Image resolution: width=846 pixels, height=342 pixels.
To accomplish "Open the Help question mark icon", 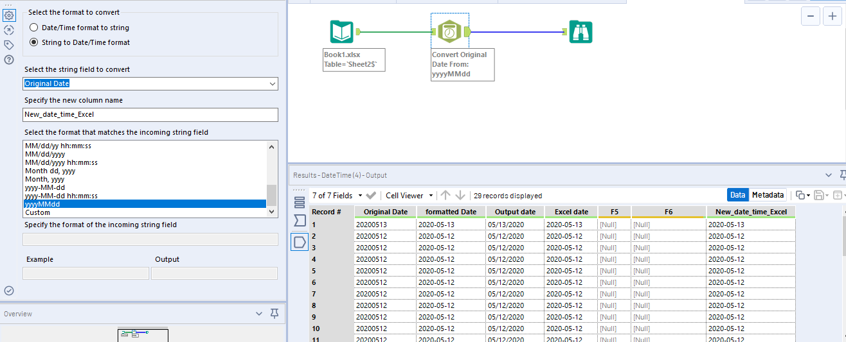I will click(9, 60).
